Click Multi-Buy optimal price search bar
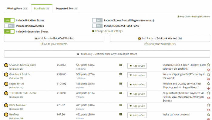This screenshot has width=212, height=120. tap(107, 54)
